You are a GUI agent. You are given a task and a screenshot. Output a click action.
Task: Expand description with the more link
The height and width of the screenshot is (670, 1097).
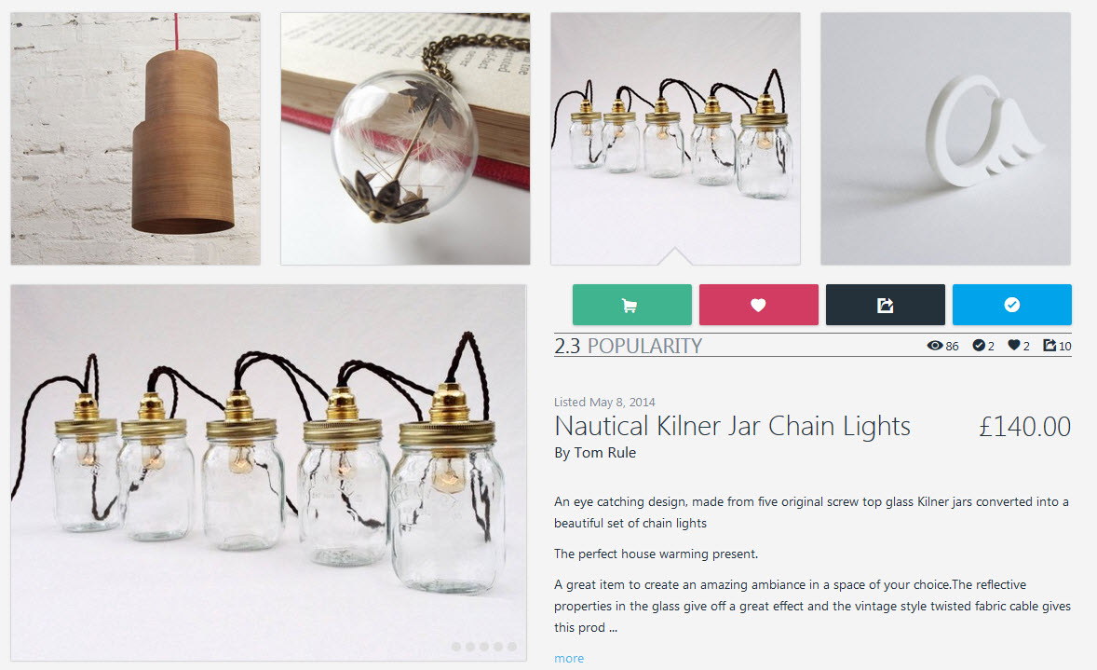pos(569,658)
